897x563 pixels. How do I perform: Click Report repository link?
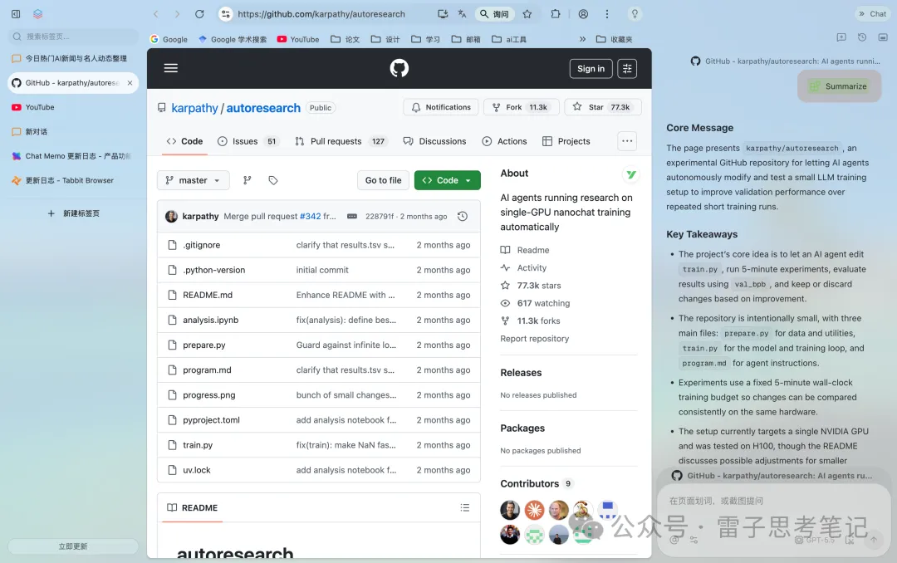point(534,339)
